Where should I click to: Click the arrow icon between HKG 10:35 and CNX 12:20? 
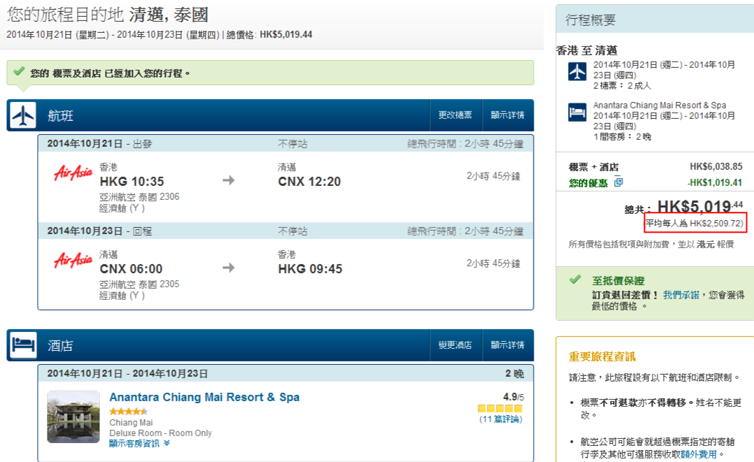pos(229,181)
